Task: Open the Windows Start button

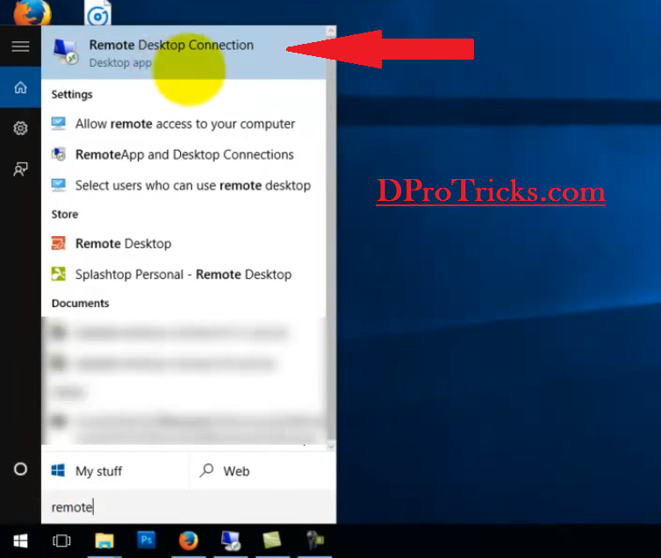Action: click(x=20, y=540)
